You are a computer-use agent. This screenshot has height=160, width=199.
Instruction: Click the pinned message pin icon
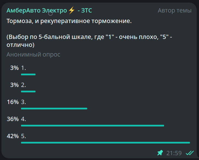160,153
